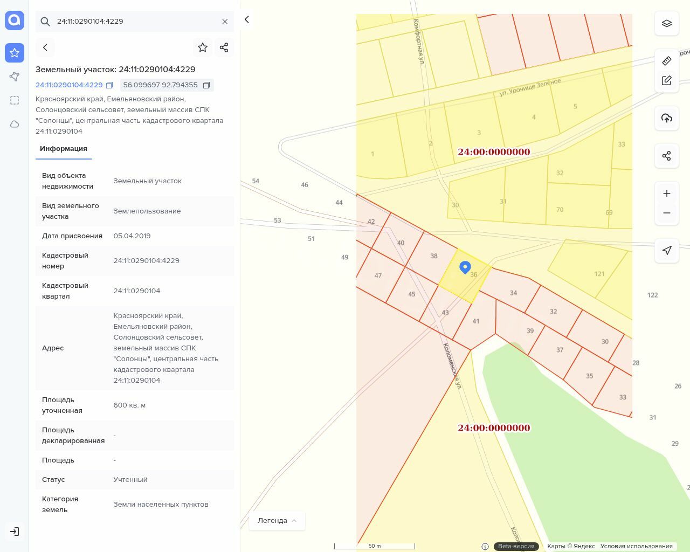Open the cadastral number link 24:11:0290104:4229
The height and width of the screenshot is (552, 690).
[x=69, y=85]
